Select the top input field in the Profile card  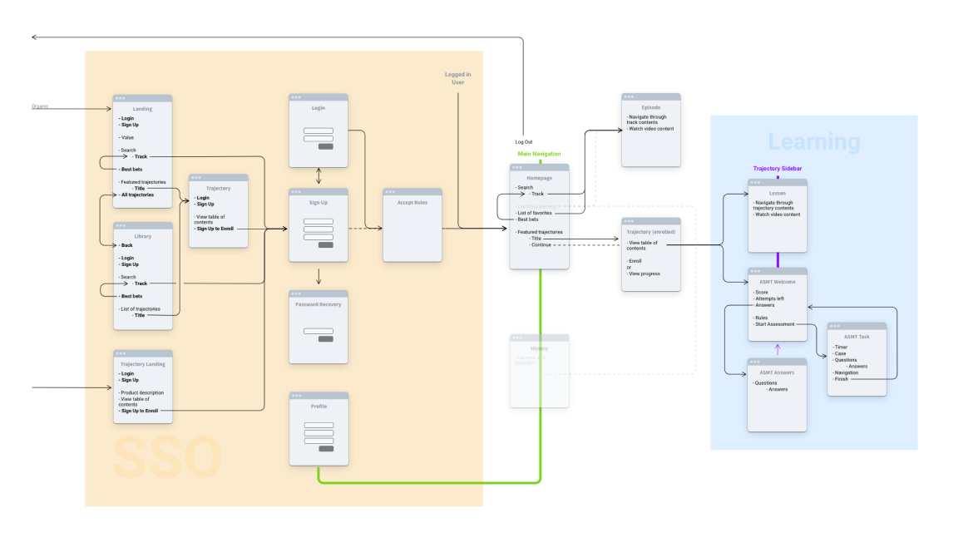click(319, 426)
